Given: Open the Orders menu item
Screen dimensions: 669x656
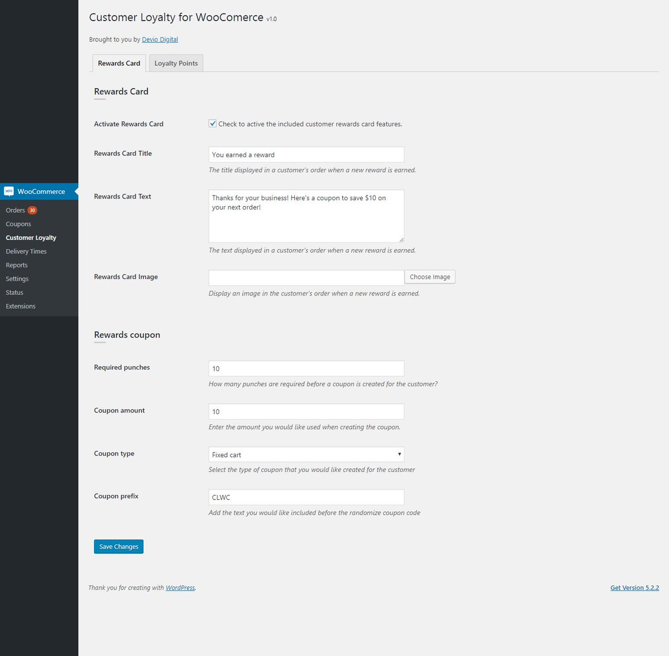Looking at the screenshot, I should click(x=15, y=210).
